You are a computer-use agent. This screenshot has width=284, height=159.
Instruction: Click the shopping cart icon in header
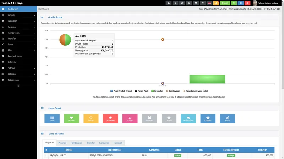click(x=175, y=3)
